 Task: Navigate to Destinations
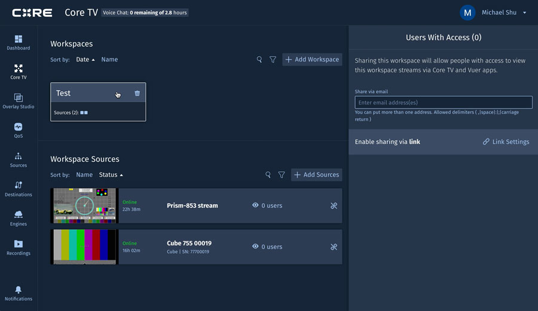19,189
